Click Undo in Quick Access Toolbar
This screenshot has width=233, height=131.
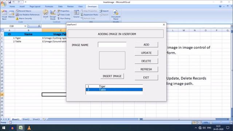tap(13, 2)
